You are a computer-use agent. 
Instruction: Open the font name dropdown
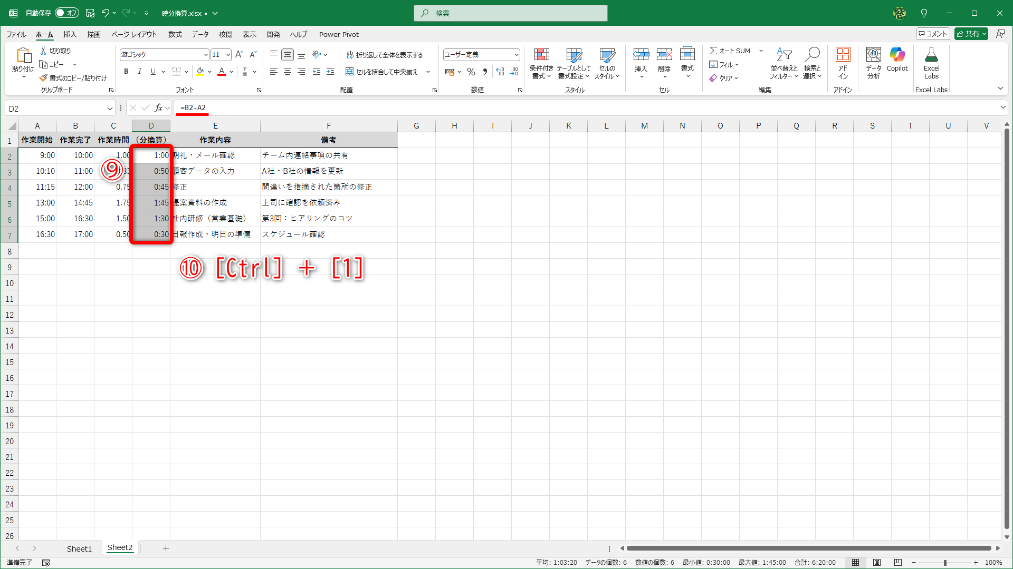click(206, 54)
